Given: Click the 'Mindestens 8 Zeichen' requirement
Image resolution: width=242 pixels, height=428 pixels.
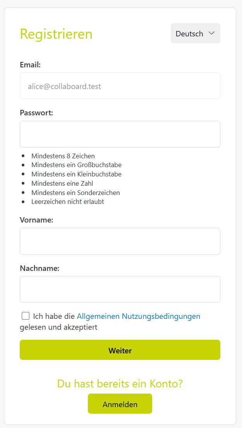Looking at the screenshot, I should 63,156.
